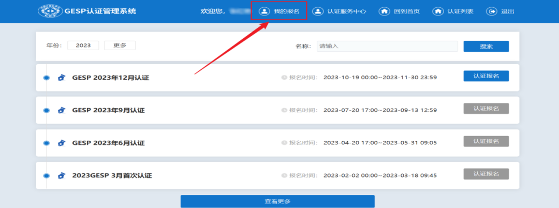559x208 pixels.
Task: Click graduation cap icon for GESP 2023年9月认证
Action: coord(61,110)
